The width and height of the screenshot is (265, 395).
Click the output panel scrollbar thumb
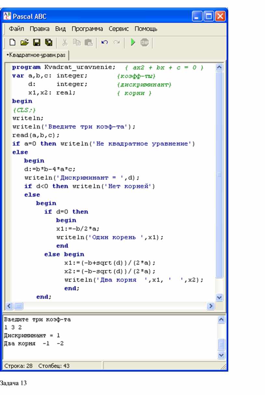(x=221, y=344)
